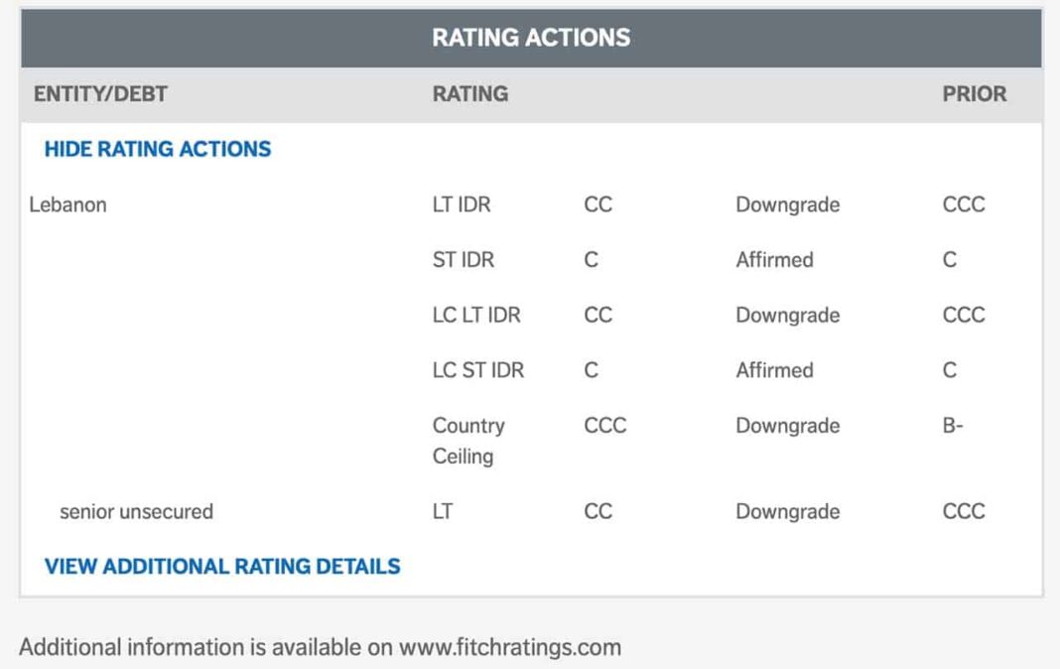Select the LC LT IDR rating type
The width and height of the screenshot is (1060, 669).
[476, 315]
